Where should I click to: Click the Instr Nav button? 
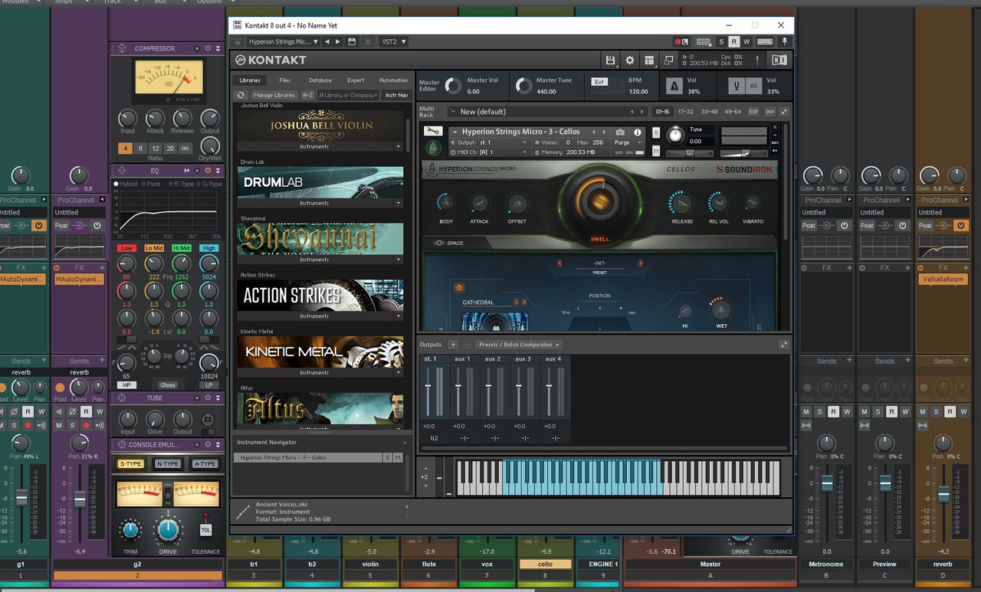pyautogui.click(x=396, y=95)
